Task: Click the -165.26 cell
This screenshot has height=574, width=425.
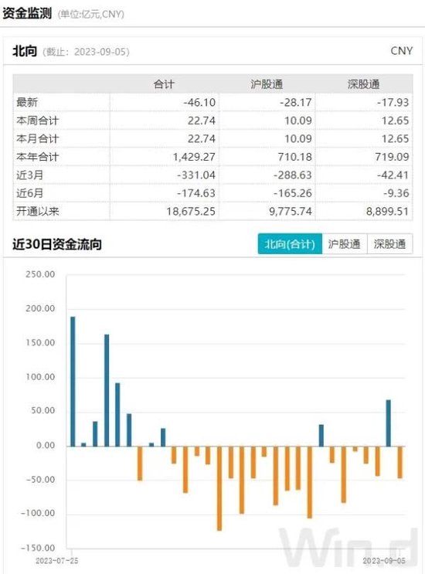Action: click(x=293, y=193)
